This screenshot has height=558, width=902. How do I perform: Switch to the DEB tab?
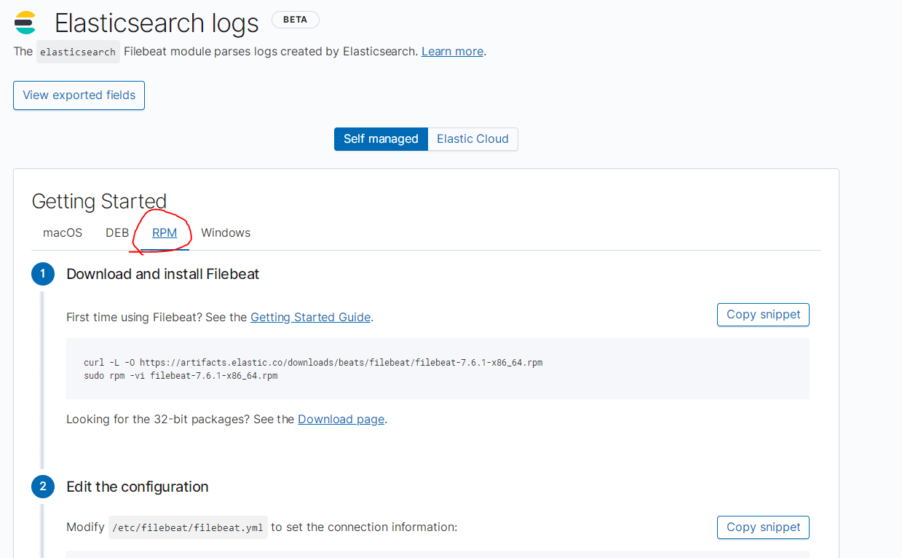pyautogui.click(x=117, y=232)
